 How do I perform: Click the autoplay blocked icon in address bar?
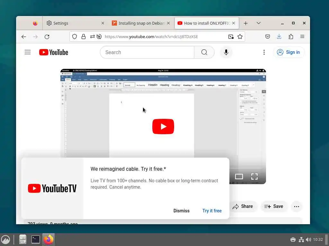click(x=99, y=37)
